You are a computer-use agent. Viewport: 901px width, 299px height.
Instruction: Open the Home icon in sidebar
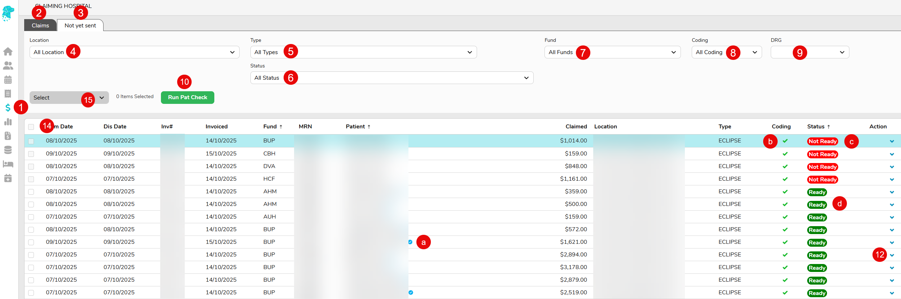click(8, 52)
